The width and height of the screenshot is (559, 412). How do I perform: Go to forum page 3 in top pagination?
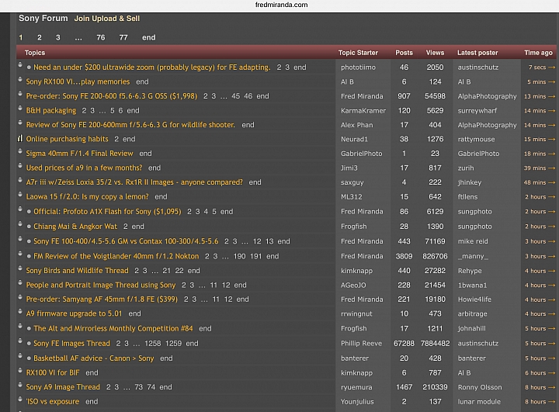coord(58,37)
